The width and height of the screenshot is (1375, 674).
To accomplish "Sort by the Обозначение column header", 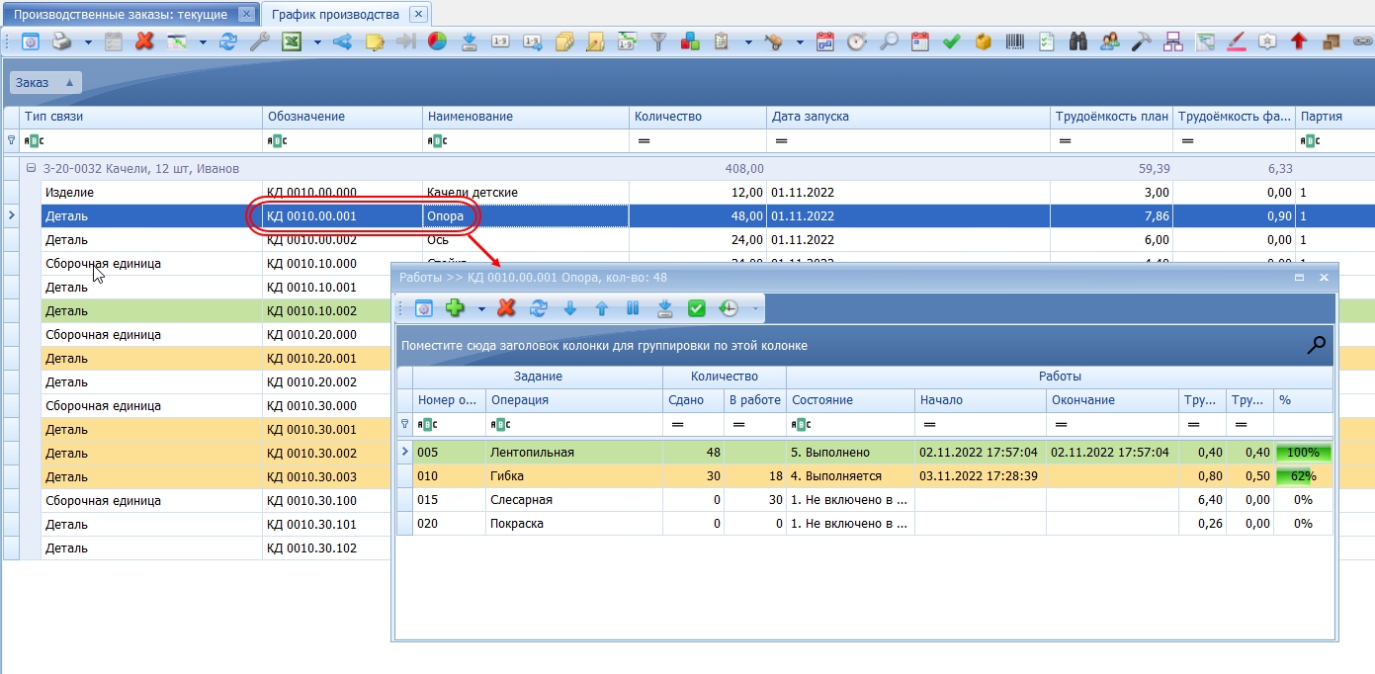I will tap(342, 117).
